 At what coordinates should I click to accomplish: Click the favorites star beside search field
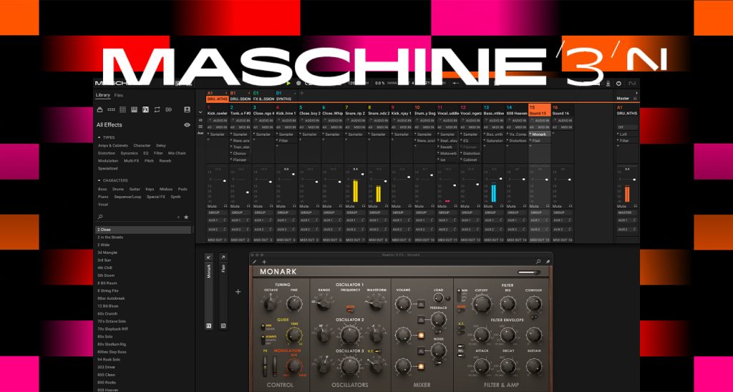pyautogui.click(x=186, y=217)
